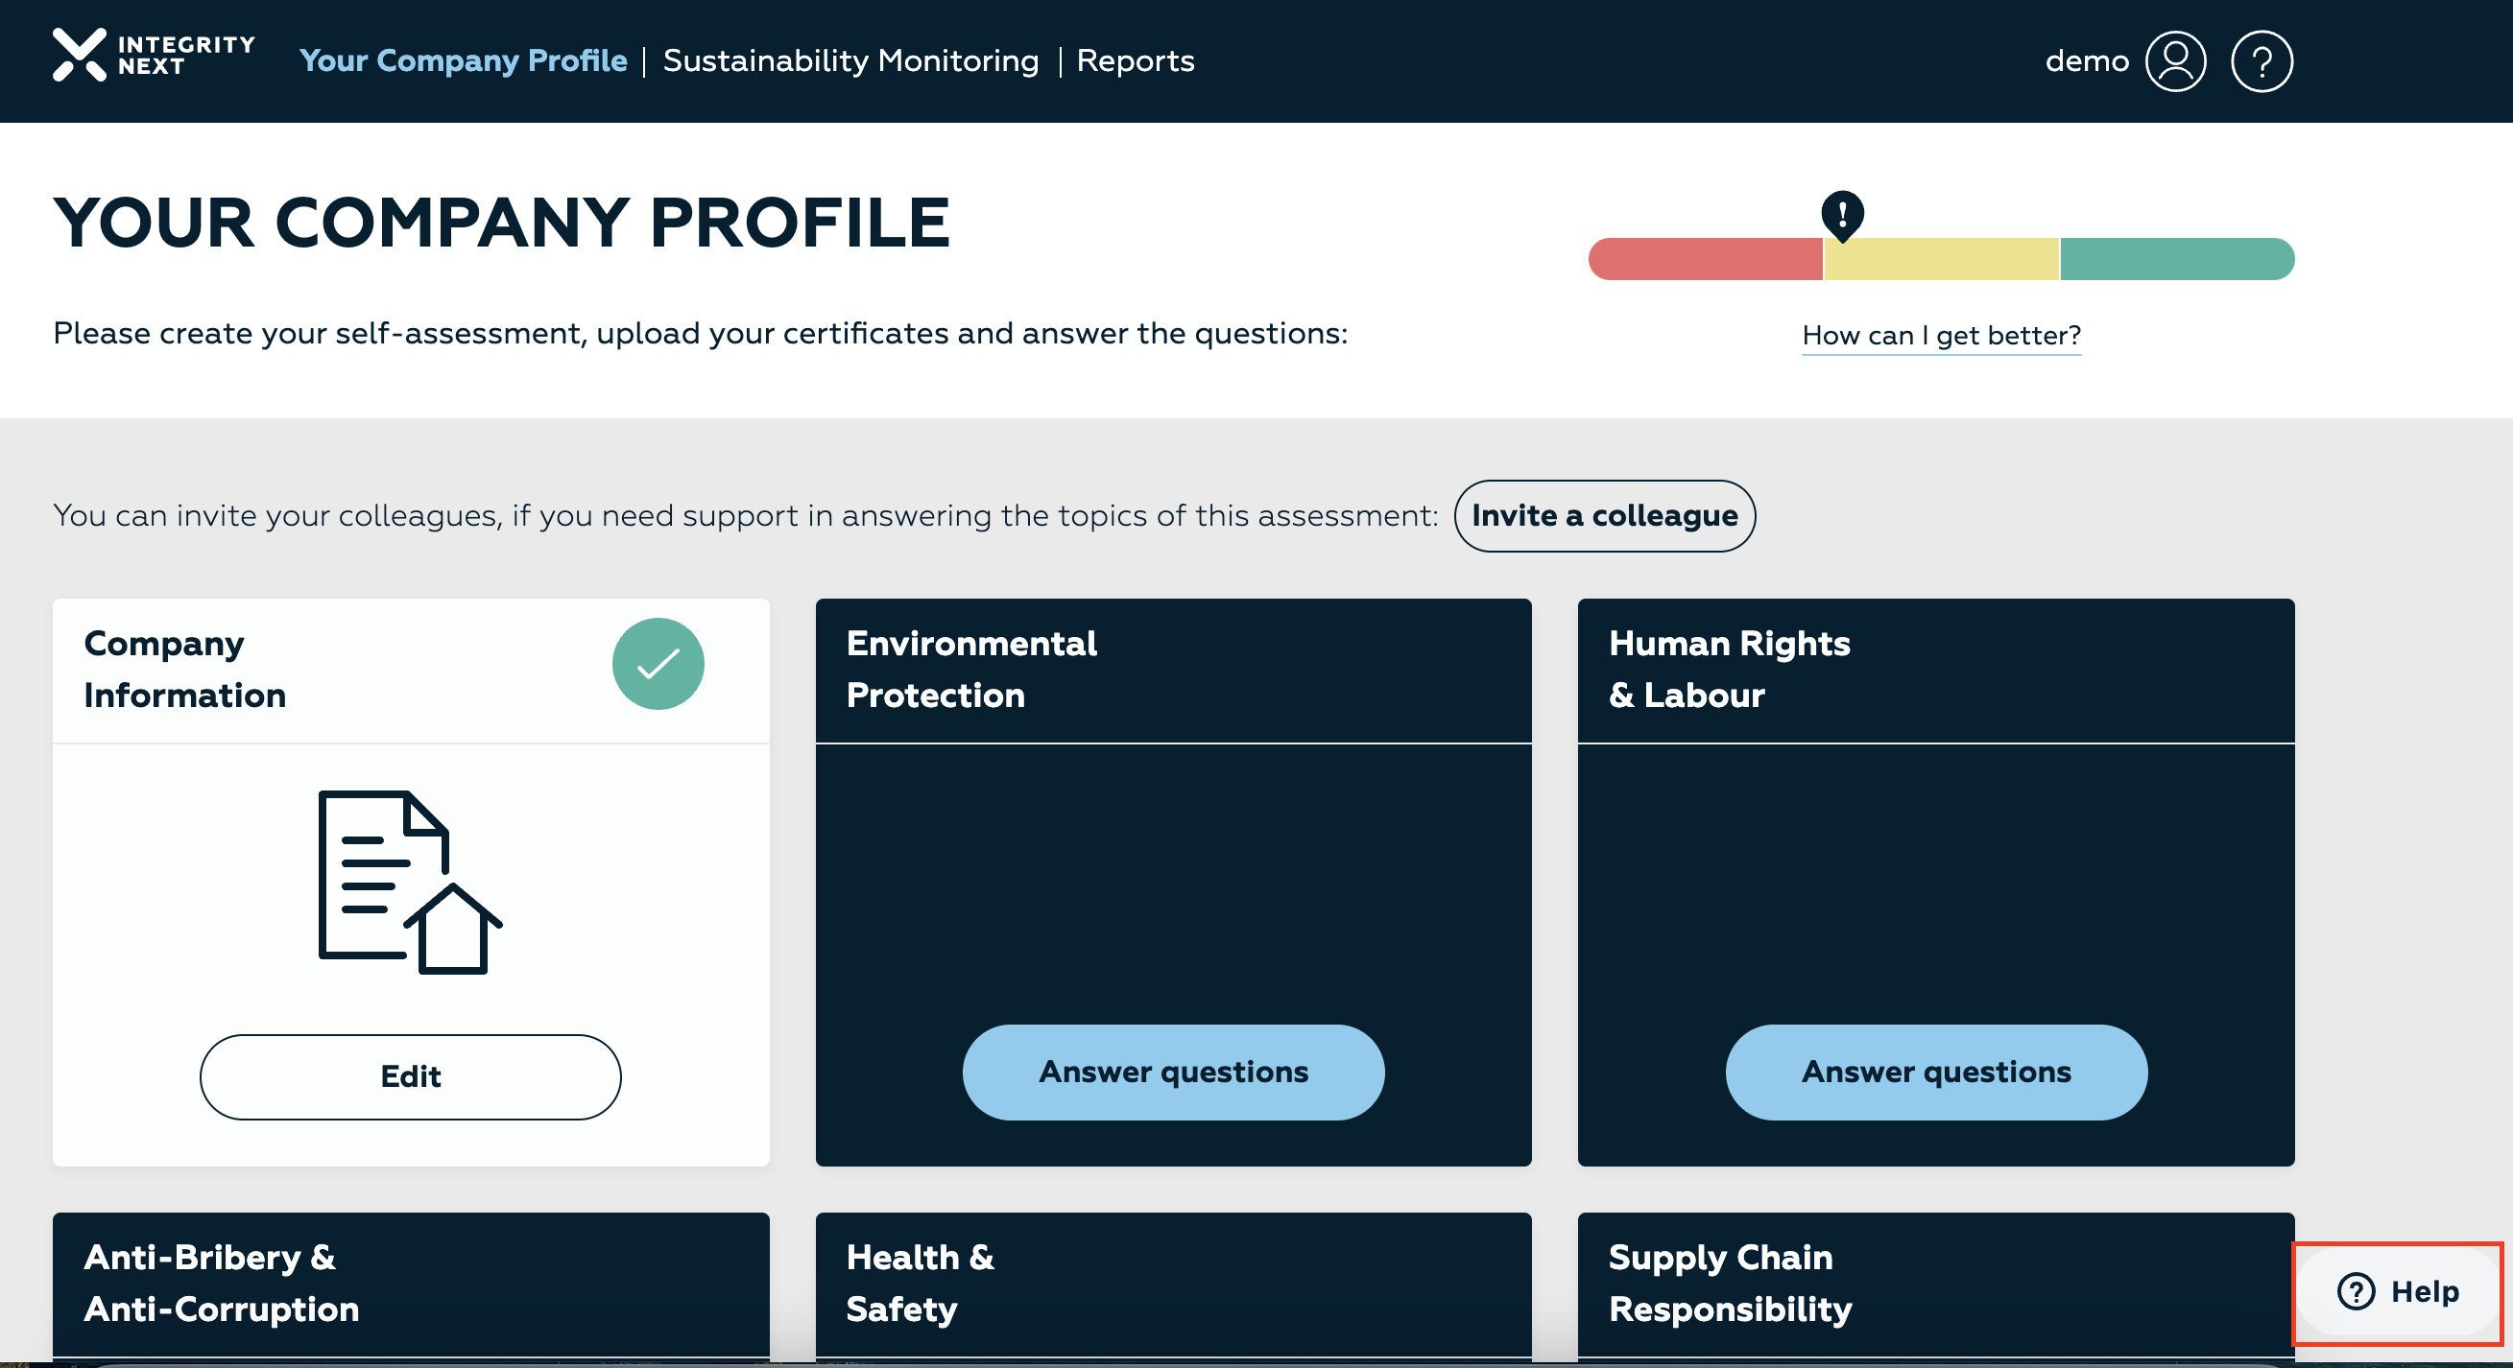Open the floating Help widget

click(2397, 1292)
